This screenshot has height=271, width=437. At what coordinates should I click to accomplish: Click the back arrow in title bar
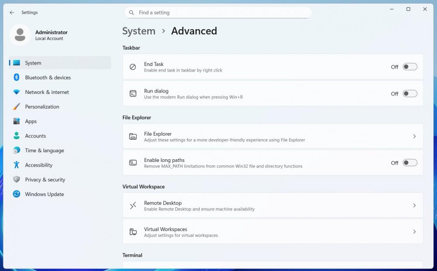point(12,13)
